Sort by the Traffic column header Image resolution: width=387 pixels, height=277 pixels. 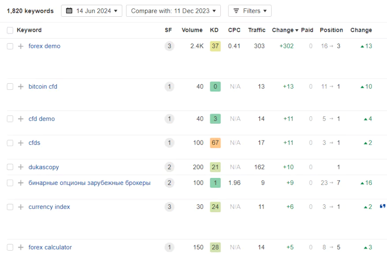(257, 30)
